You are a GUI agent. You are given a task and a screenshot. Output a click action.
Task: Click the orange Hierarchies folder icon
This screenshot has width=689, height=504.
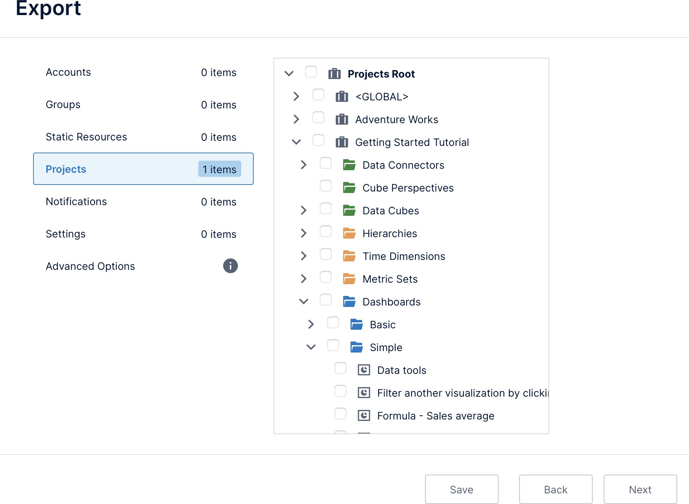point(349,233)
